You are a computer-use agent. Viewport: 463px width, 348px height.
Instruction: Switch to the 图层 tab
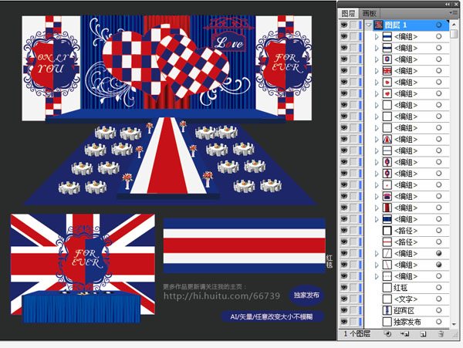pos(349,13)
